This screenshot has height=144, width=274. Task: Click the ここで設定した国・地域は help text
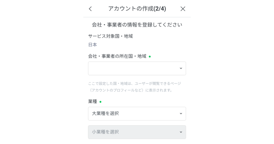pos(135,84)
